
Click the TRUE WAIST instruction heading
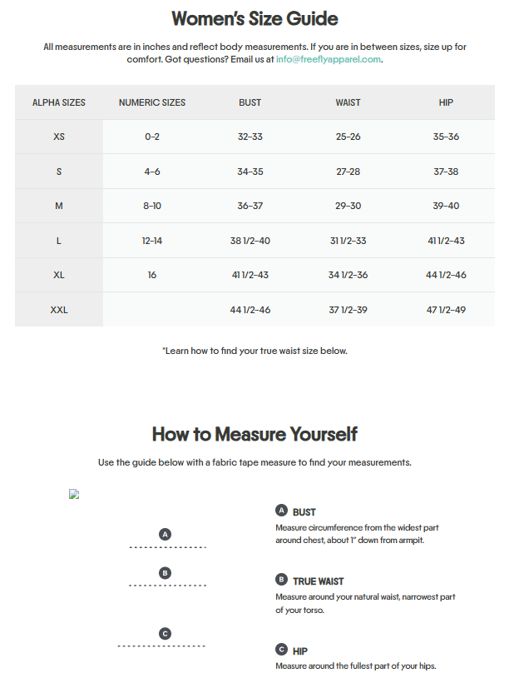[x=318, y=581]
